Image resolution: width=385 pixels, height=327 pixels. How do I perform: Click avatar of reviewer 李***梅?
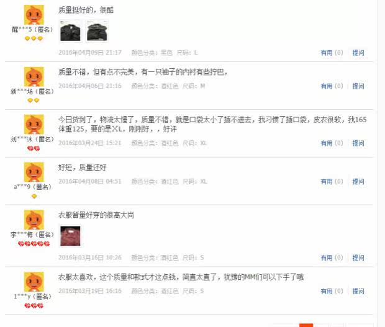click(x=34, y=220)
